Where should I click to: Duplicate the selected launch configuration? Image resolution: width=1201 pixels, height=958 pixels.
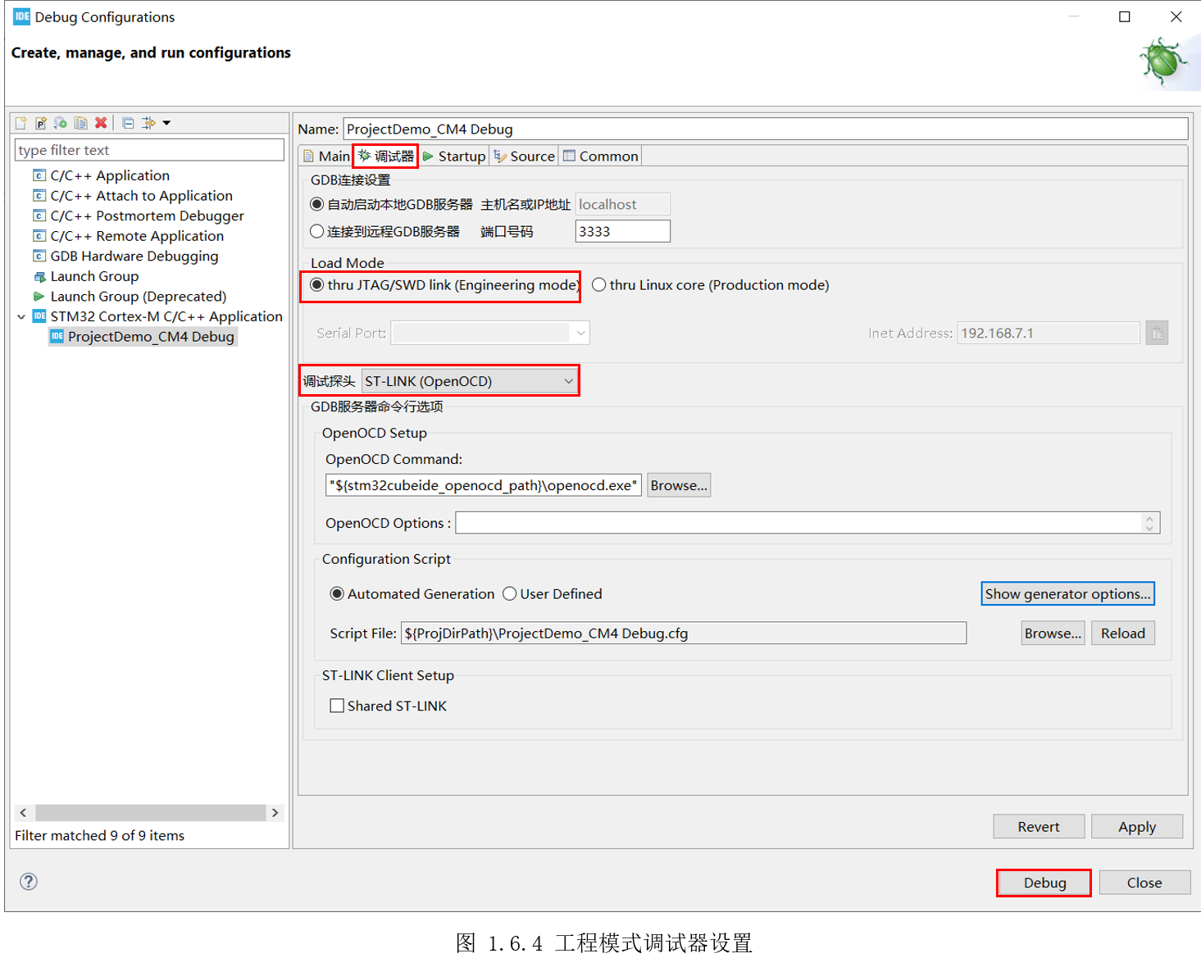[80, 123]
